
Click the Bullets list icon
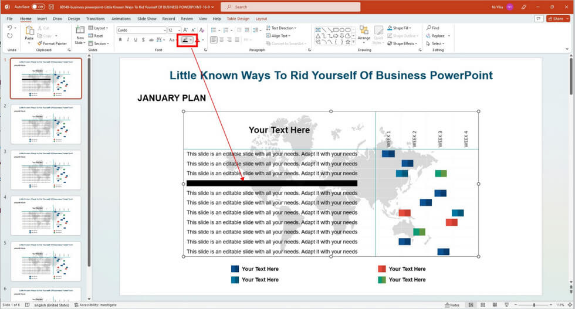click(214, 30)
